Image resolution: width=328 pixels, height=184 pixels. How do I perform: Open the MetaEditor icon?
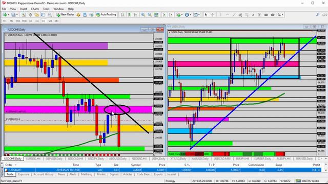pos(78,15)
